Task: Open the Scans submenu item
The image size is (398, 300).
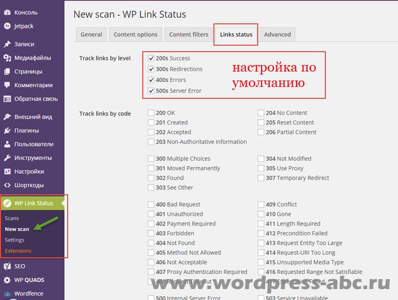Action: point(11,218)
